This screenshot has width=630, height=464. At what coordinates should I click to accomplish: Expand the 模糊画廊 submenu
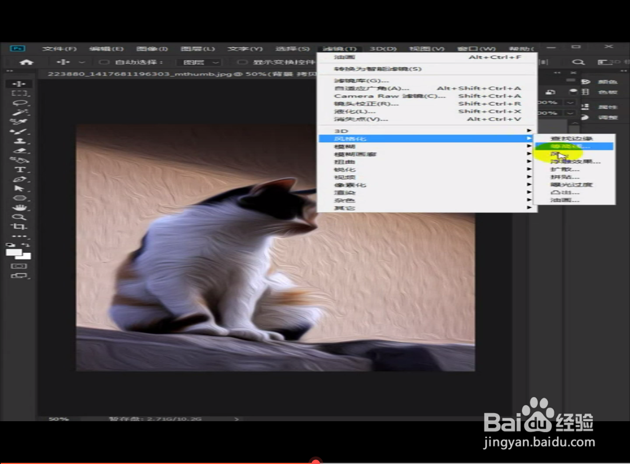tap(427, 154)
